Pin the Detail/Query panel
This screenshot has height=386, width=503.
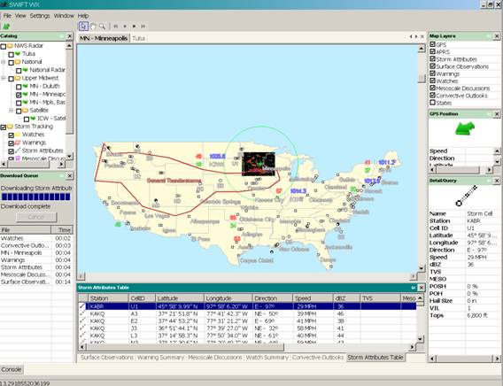pyautogui.click(x=489, y=181)
